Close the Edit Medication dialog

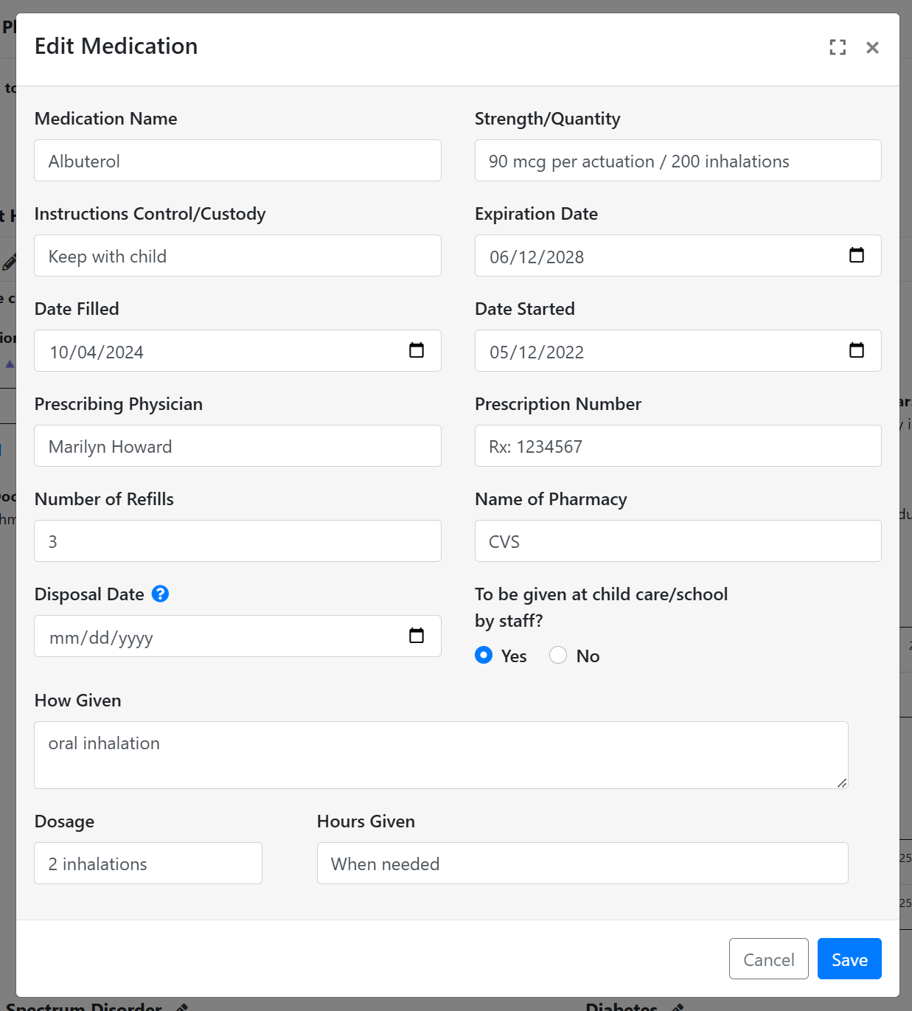click(872, 47)
